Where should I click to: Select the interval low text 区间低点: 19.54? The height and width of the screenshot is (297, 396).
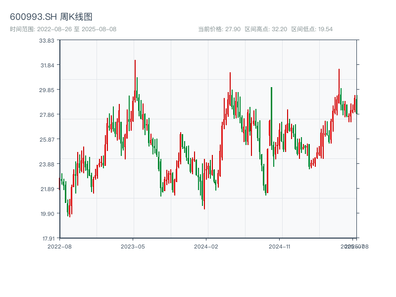(312, 29)
